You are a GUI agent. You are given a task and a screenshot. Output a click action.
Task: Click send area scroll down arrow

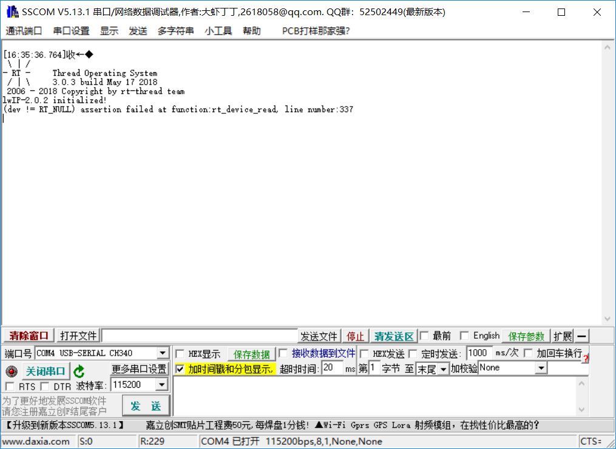point(582,410)
